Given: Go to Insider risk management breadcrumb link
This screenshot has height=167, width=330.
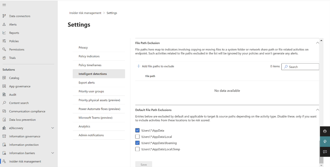Looking at the screenshot, I should click(85, 13).
